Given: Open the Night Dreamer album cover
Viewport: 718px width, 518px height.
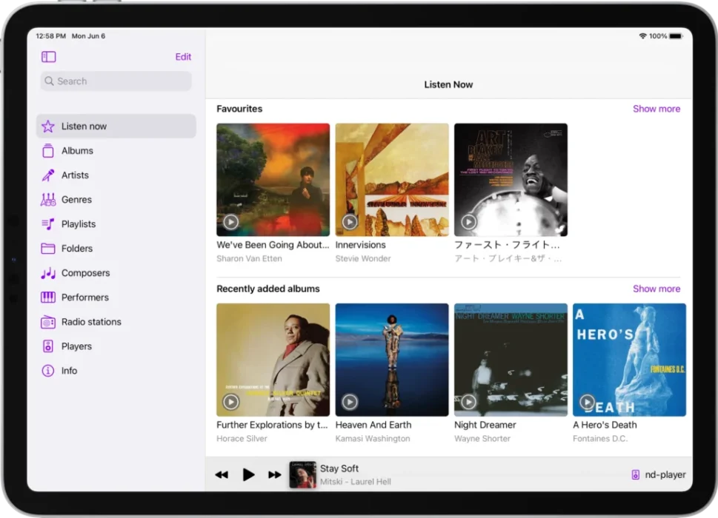Looking at the screenshot, I should point(511,360).
